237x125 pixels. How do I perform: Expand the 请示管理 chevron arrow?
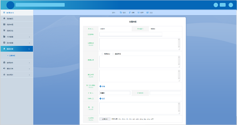tap(29, 43)
